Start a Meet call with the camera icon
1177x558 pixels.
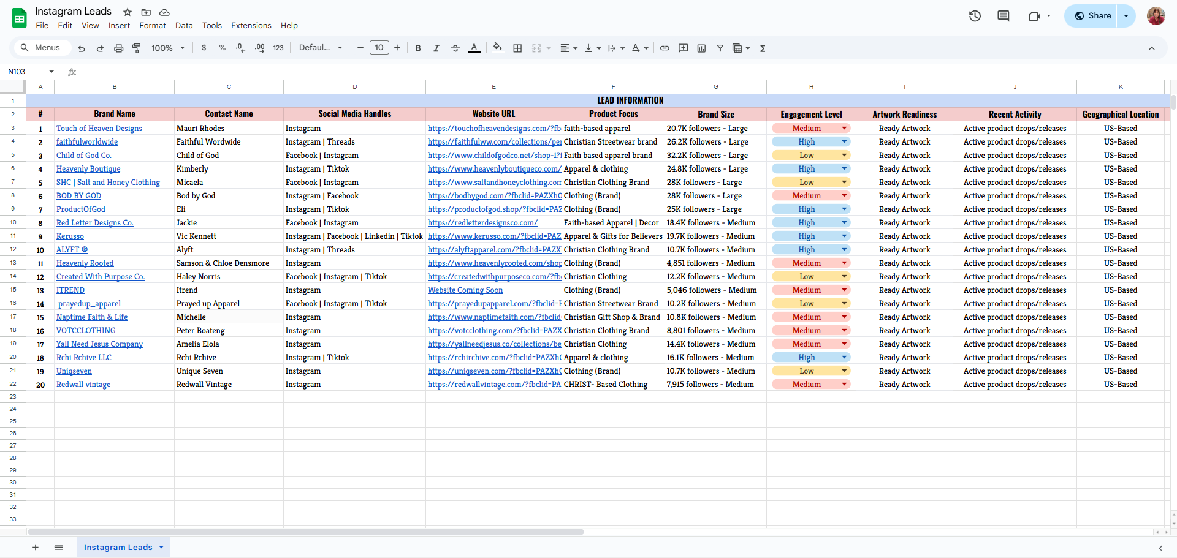click(x=1034, y=16)
